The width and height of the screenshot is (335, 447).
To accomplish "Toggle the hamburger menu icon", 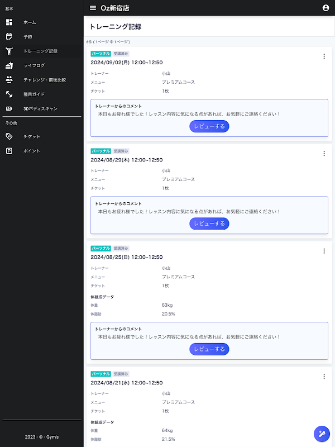I will pyautogui.click(x=93, y=8).
